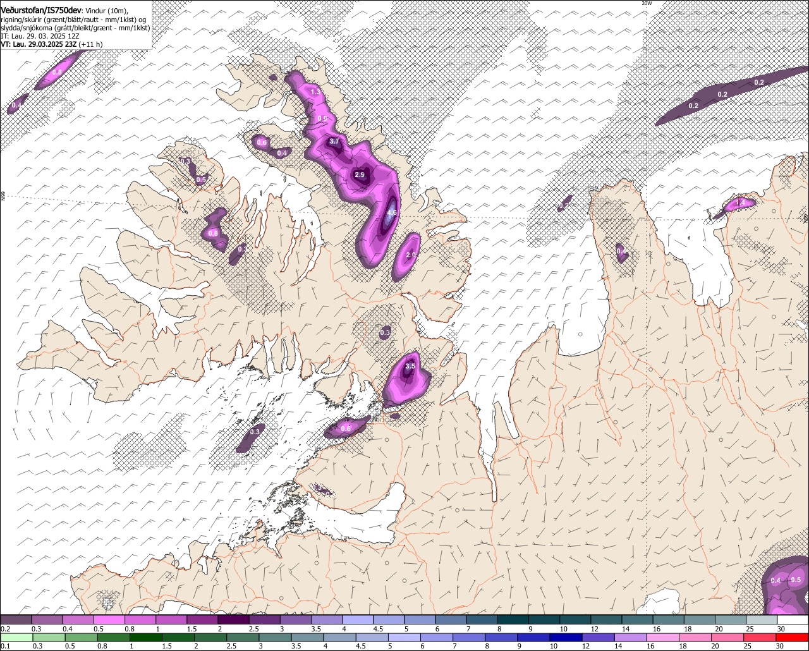Viewport: 809px width, 651px height.
Task: Pick the light pink swatch between 16 and 18, lower legend
Action: (662, 638)
